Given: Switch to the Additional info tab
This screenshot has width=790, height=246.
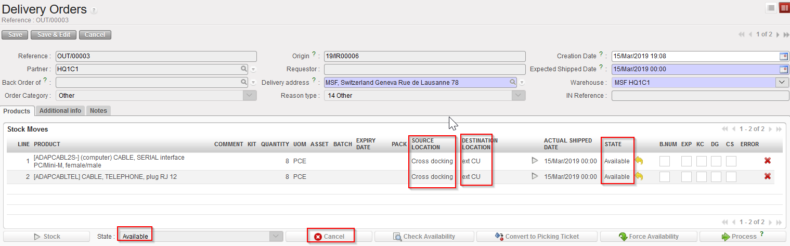Looking at the screenshot, I should (x=60, y=111).
